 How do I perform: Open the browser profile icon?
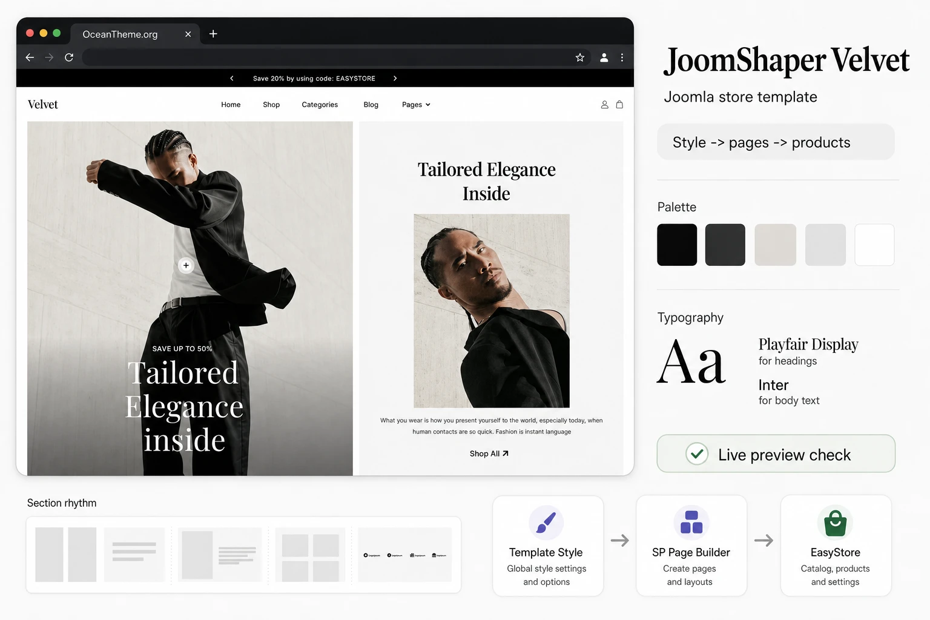[x=604, y=58]
